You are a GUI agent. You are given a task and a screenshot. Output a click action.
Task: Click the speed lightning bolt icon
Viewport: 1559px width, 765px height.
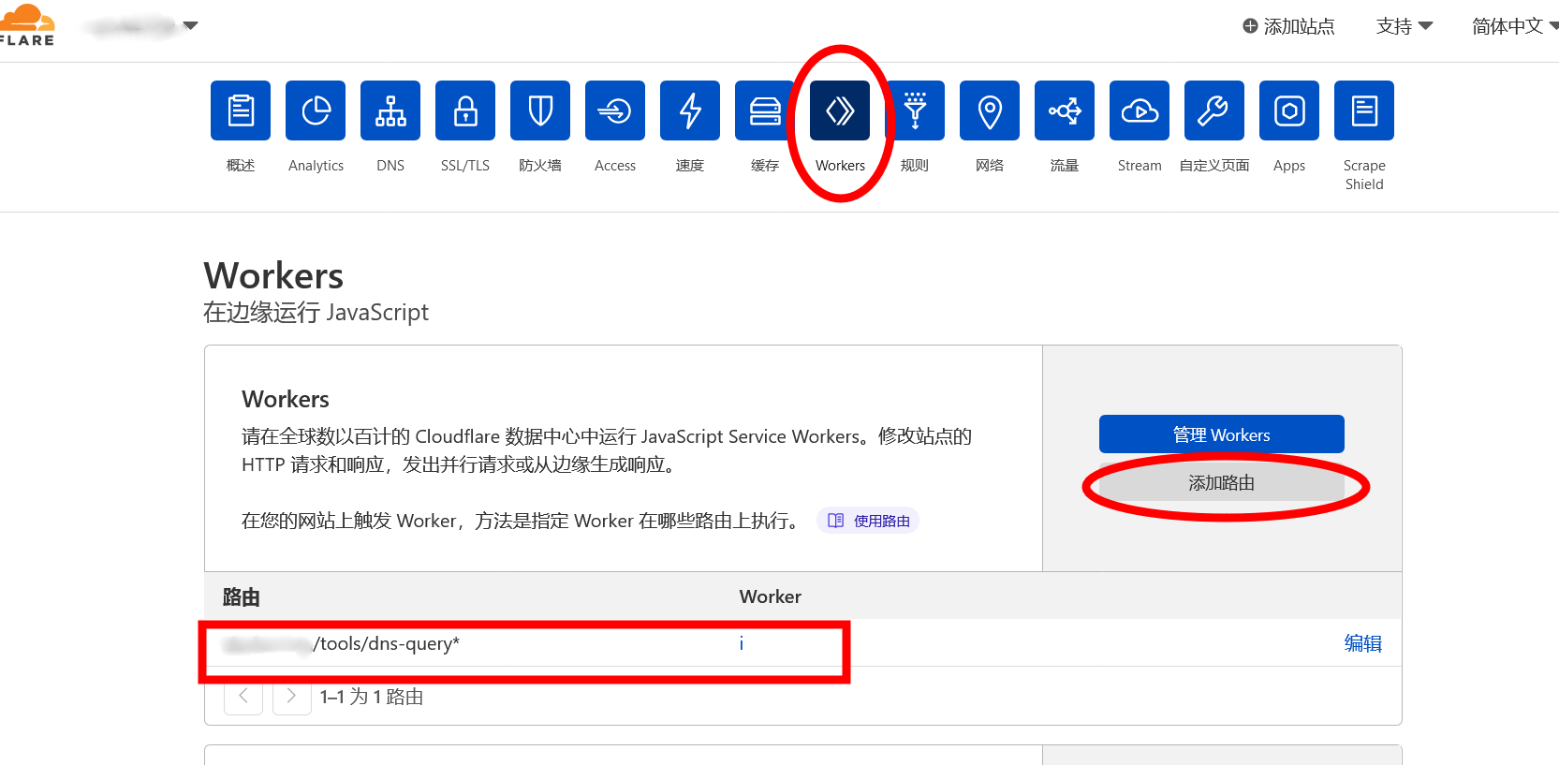point(690,110)
